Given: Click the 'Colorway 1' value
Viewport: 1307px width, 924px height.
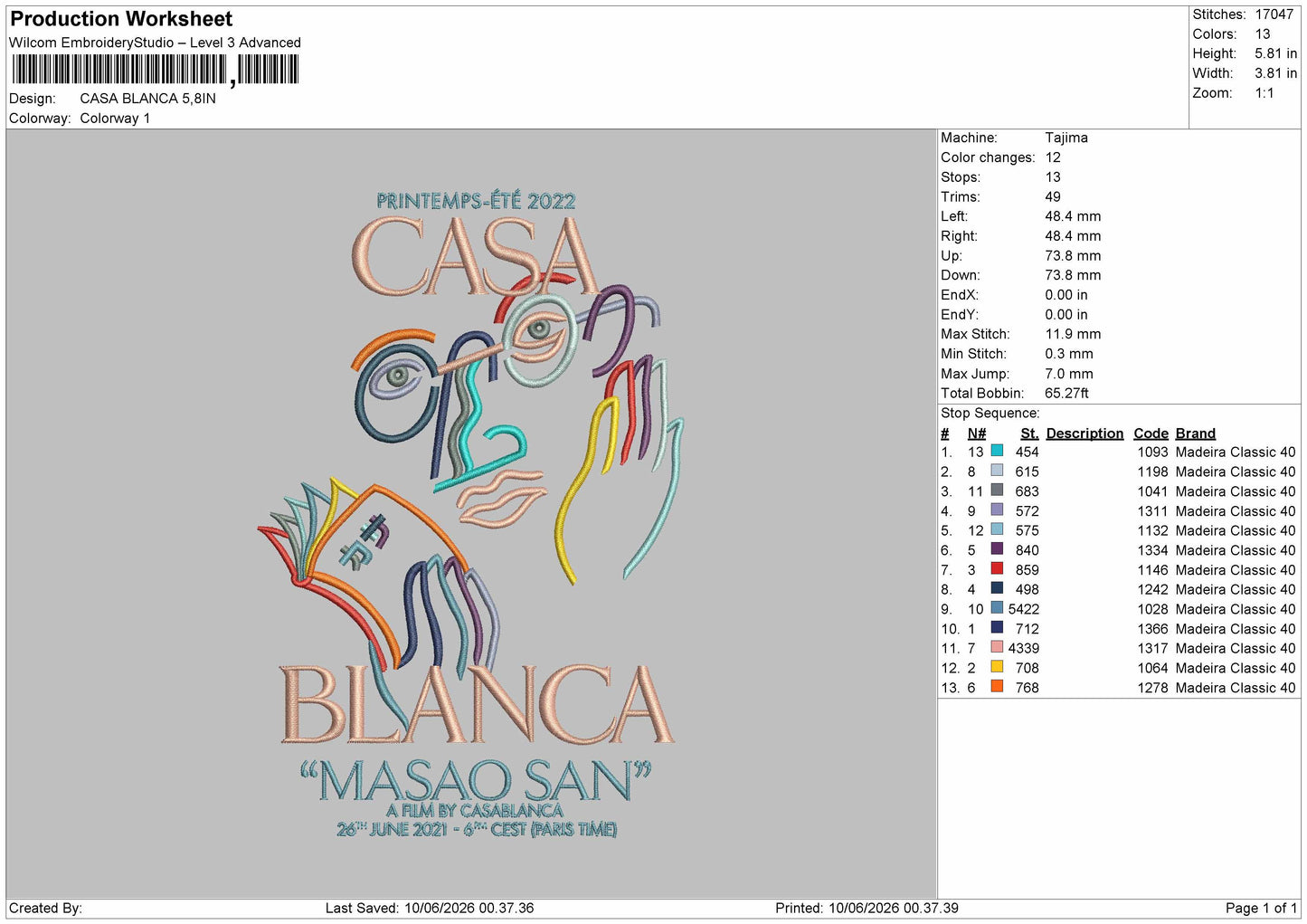Looking at the screenshot, I should [x=115, y=119].
